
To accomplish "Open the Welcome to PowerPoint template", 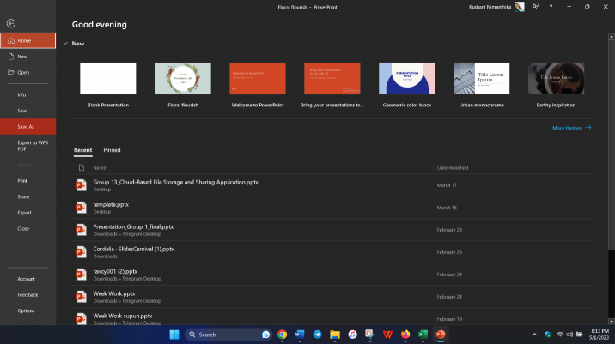I will click(x=258, y=85).
